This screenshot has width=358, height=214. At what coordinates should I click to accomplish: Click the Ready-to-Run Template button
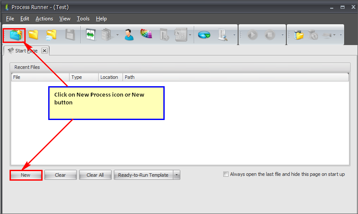pos(143,175)
